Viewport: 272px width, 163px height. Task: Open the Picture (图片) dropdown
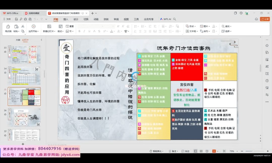click(x=206, y=26)
